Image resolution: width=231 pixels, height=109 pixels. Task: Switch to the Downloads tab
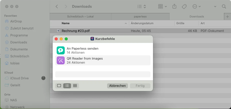coord(197,16)
